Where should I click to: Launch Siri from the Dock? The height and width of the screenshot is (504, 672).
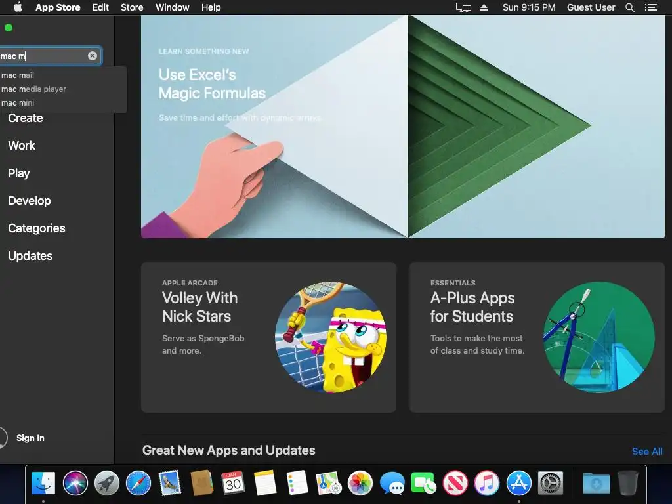click(x=75, y=483)
